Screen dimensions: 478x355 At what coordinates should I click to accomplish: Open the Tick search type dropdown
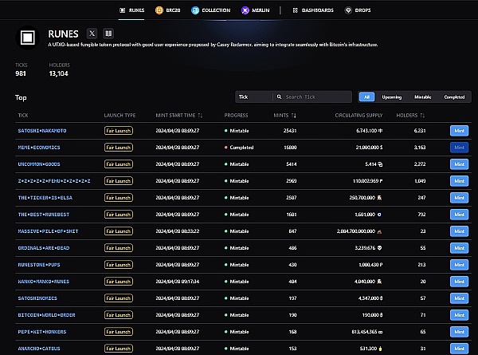coord(253,97)
